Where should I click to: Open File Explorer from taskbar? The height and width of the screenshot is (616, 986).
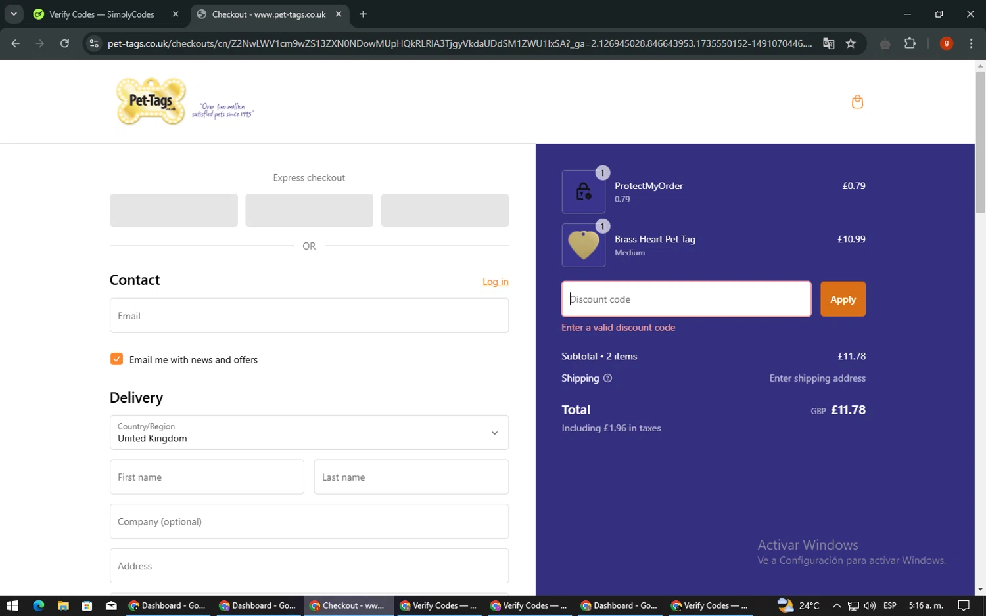click(x=63, y=605)
